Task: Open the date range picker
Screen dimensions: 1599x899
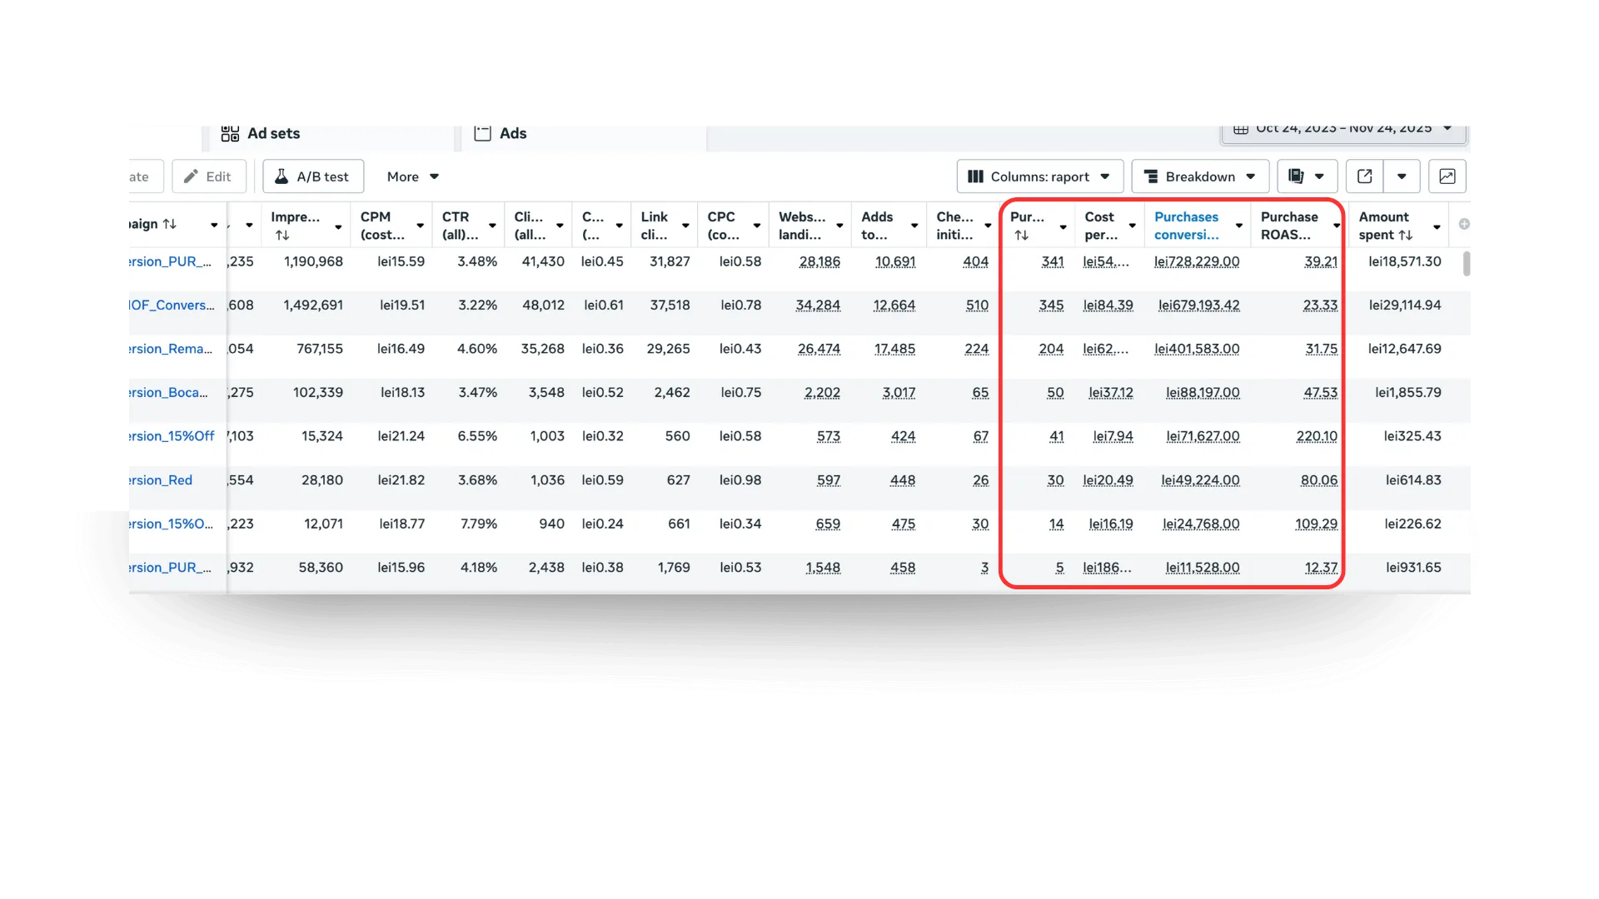Action: (1343, 129)
